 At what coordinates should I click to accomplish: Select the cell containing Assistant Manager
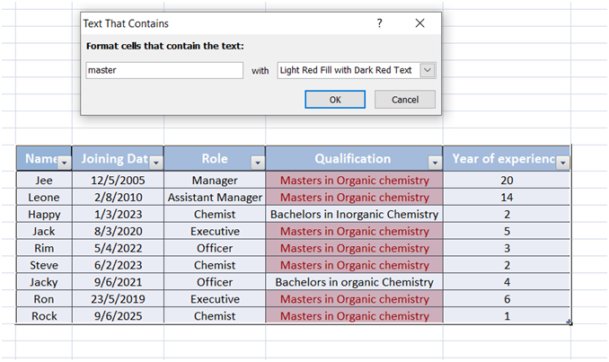[x=215, y=198]
